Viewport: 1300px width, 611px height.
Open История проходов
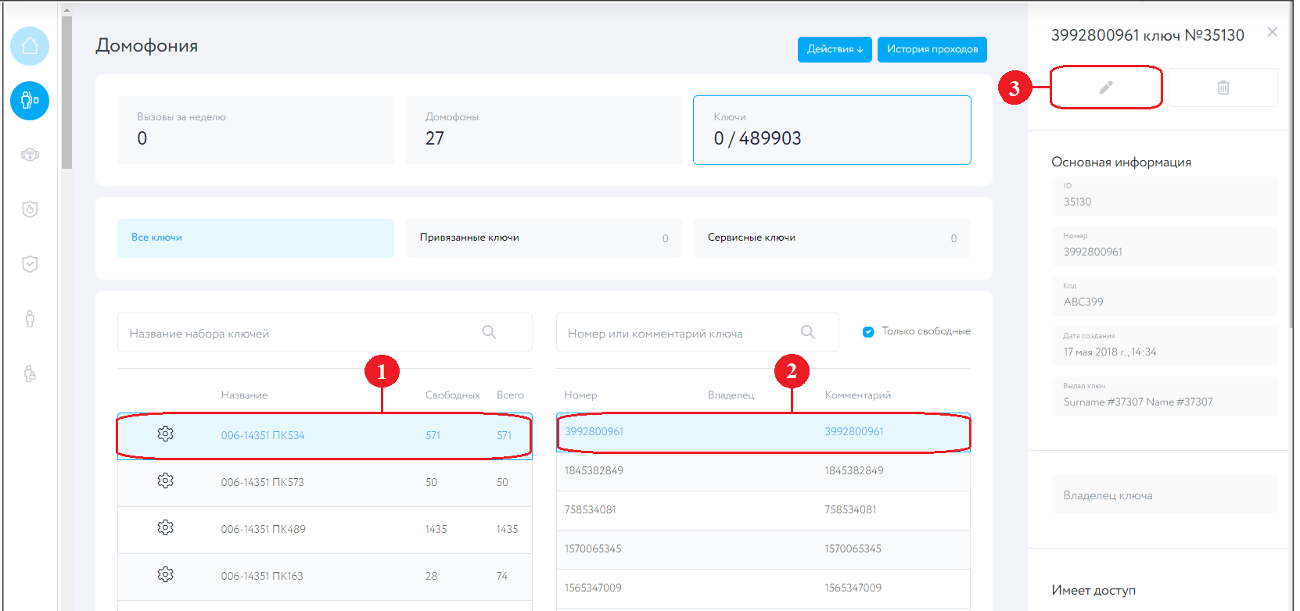coord(932,49)
